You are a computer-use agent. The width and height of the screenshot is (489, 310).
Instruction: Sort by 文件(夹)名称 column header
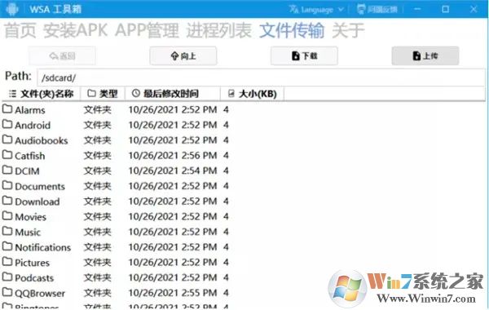tap(41, 93)
